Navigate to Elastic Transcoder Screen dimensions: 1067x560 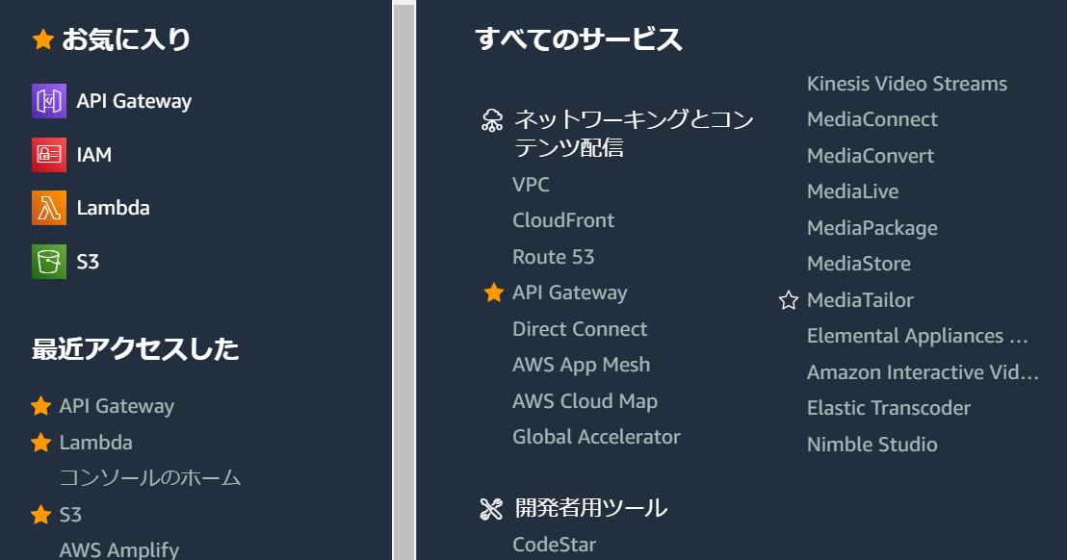[x=888, y=407]
